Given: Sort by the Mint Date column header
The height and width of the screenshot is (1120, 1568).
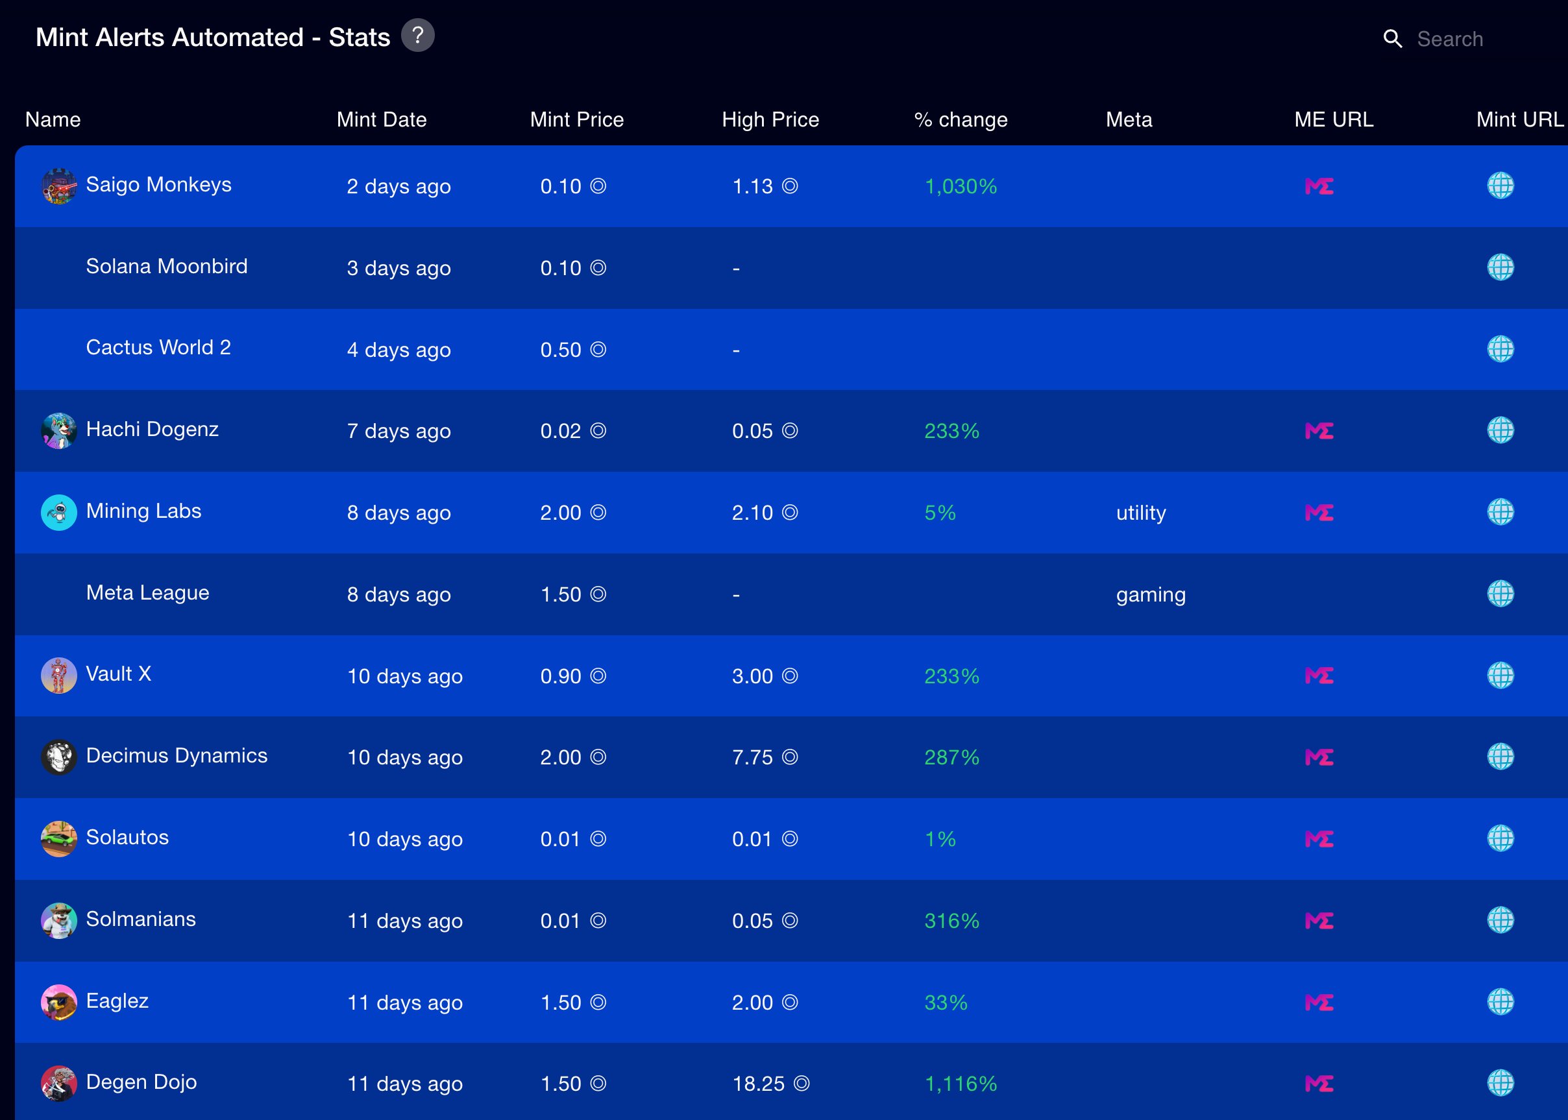Looking at the screenshot, I should pyautogui.click(x=381, y=119).
